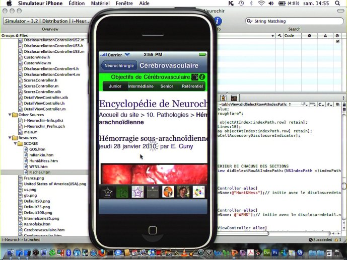Click the hammer build column header icon
The image size is (347, 260).
[x=280, y=36]
